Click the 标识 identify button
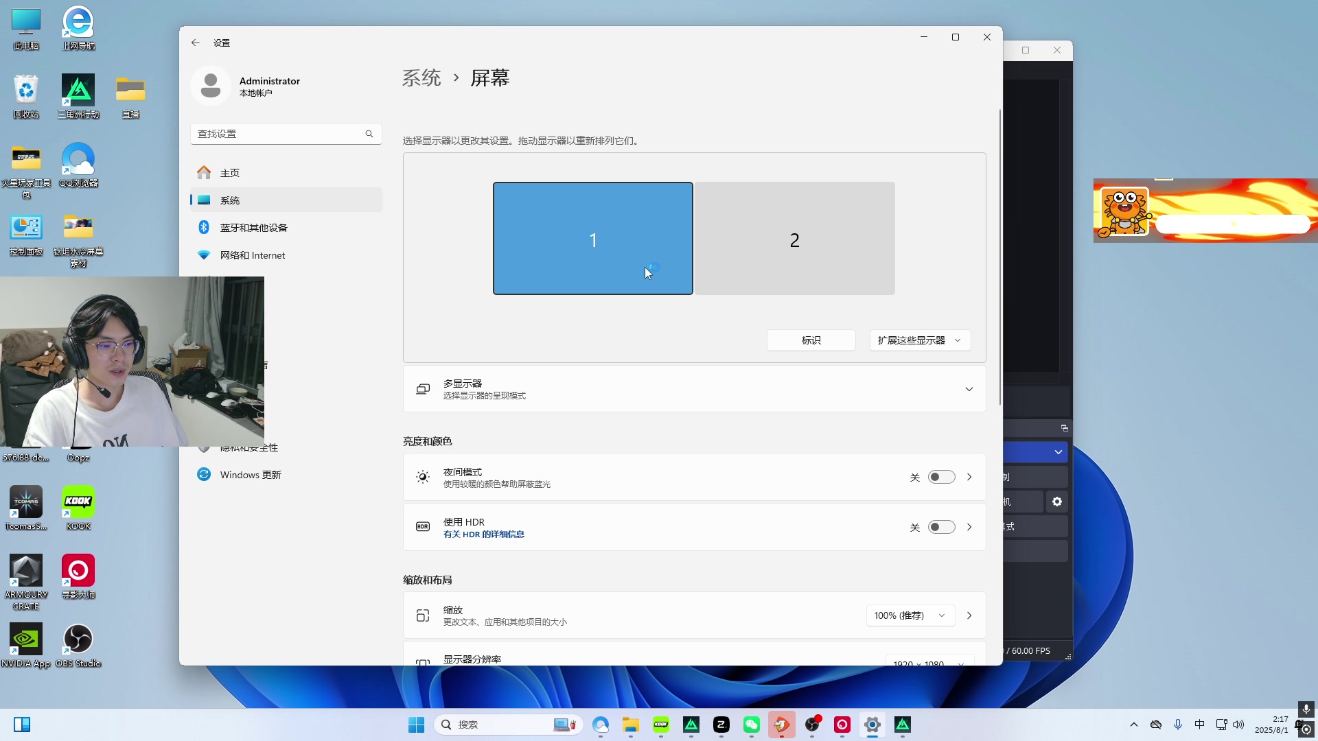Image resolution: width=1318 pixels, height=741 pixels. coord(811,340)
